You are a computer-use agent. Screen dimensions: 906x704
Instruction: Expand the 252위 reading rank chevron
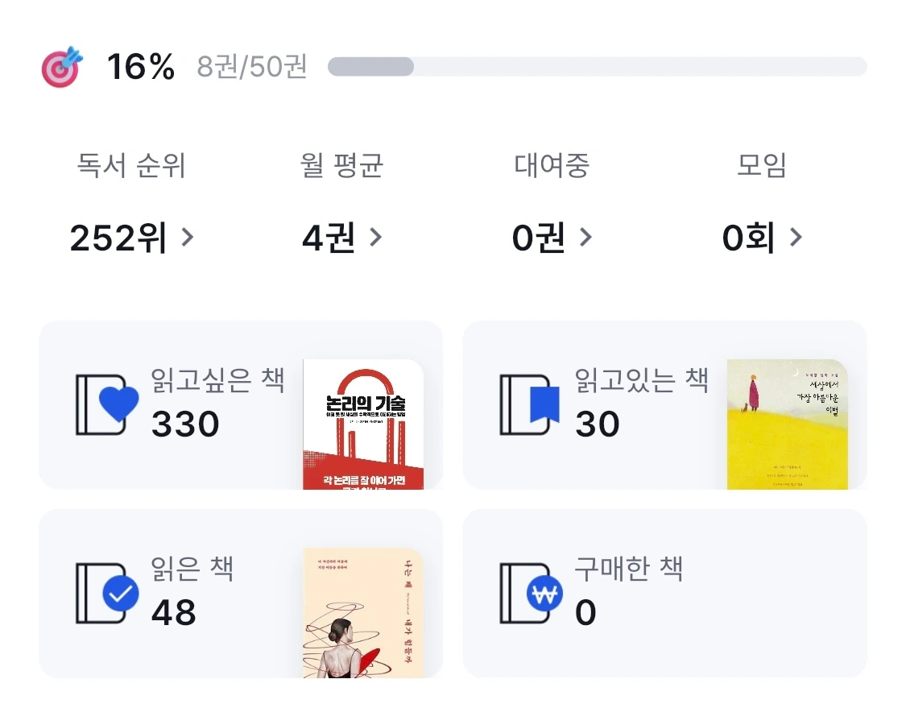click(x=187, y=237)
